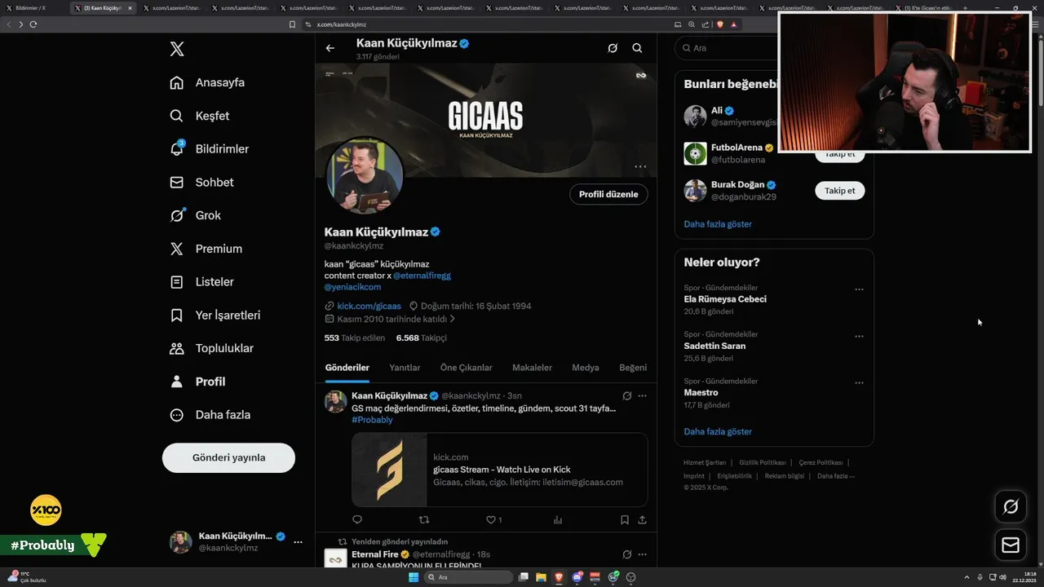Repost the GS maç post
The width and height of the screenshot is (1044, 587).
pyautogui.click(x=423, y=519)
